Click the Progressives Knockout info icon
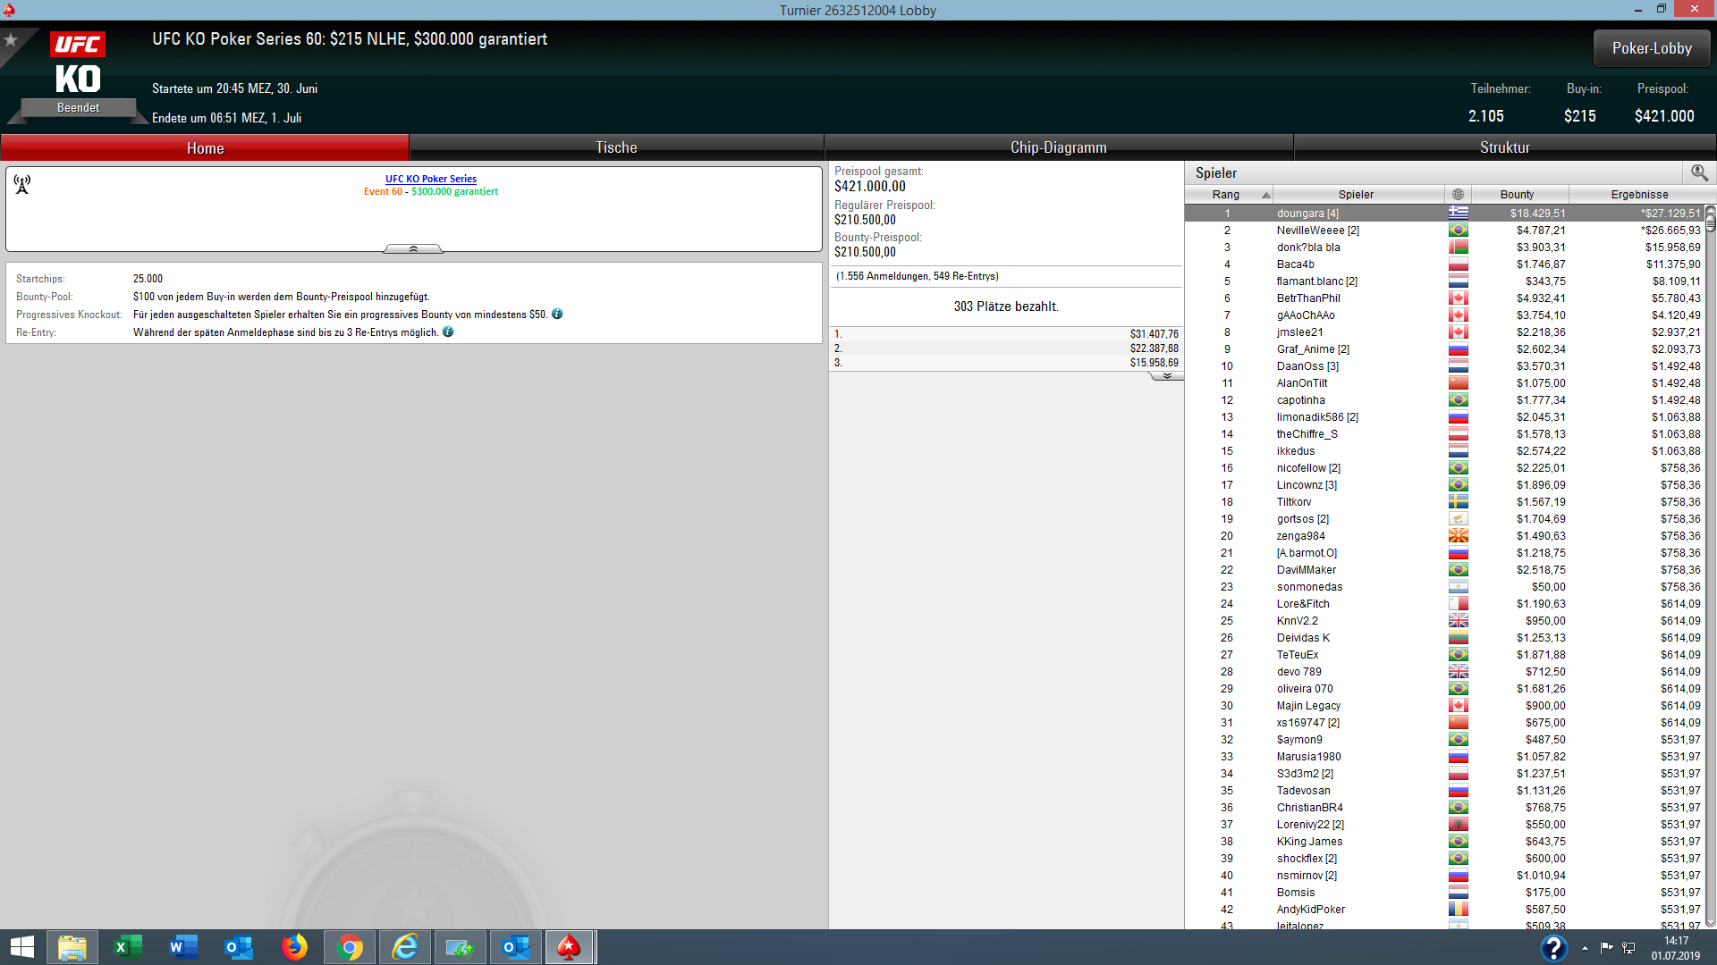 [x=557, y=314]
